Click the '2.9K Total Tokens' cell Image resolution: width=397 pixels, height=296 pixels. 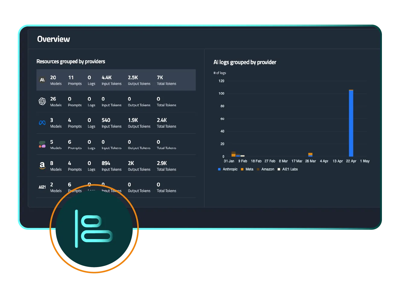click(x=167, y=166)
